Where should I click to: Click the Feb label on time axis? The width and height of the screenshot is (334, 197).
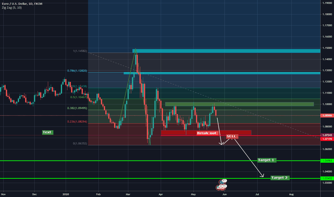[x=98, y=194]
